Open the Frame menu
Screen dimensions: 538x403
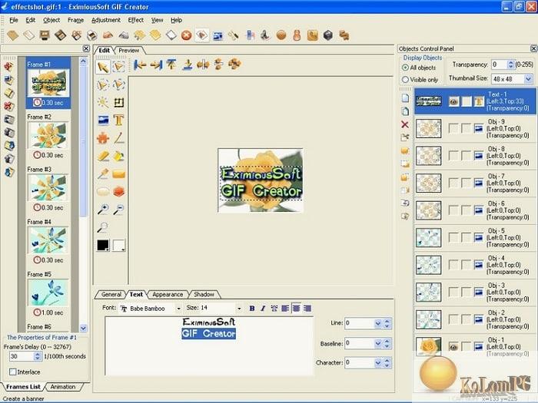point(76,20)
